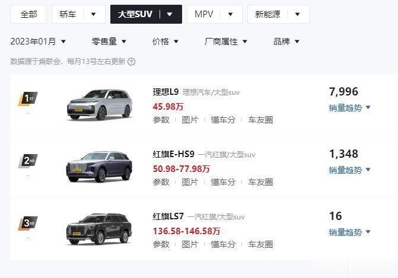Click the 1st place rank badge
This screenshot has height=278, width=398.
pyautogui.click(x=27, y=98)
